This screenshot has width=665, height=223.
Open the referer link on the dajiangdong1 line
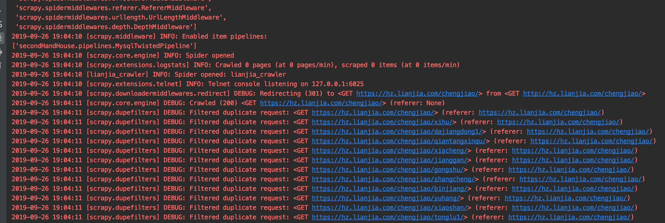pos(588,132)
